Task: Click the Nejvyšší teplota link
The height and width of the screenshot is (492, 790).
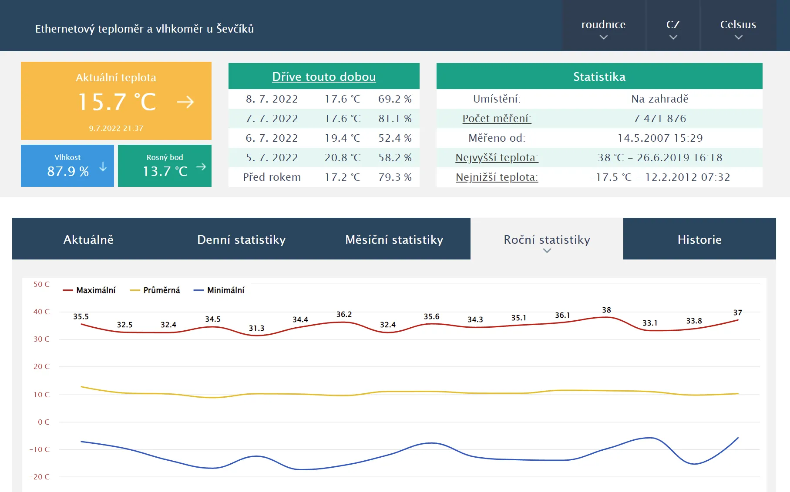Action: click(496, 157)
